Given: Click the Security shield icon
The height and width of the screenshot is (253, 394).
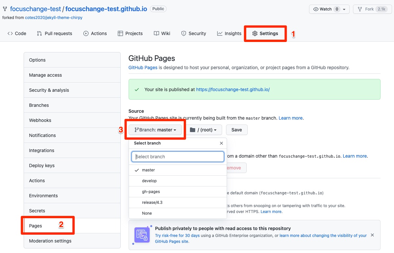Looking at the screenshot, I should pos(183,33).
